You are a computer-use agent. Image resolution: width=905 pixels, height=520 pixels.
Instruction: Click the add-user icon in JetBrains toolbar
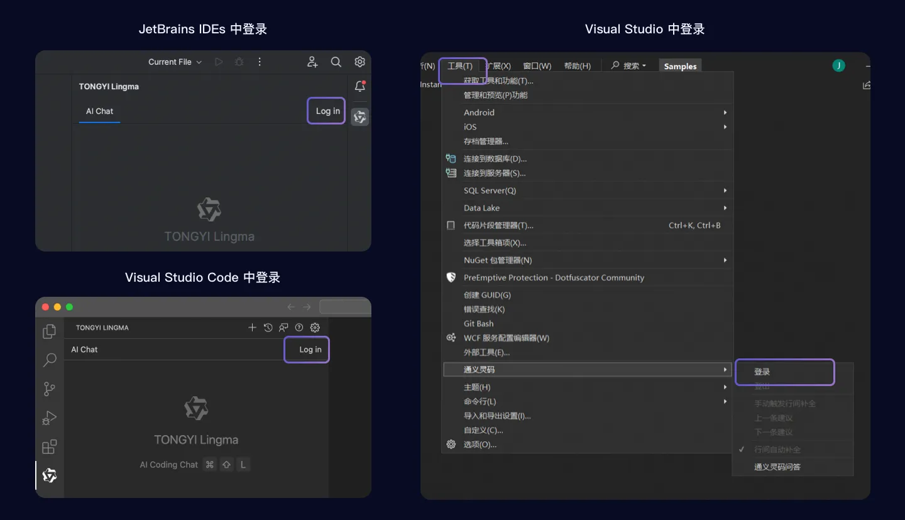pyautogui.click(x=312, y=62)
